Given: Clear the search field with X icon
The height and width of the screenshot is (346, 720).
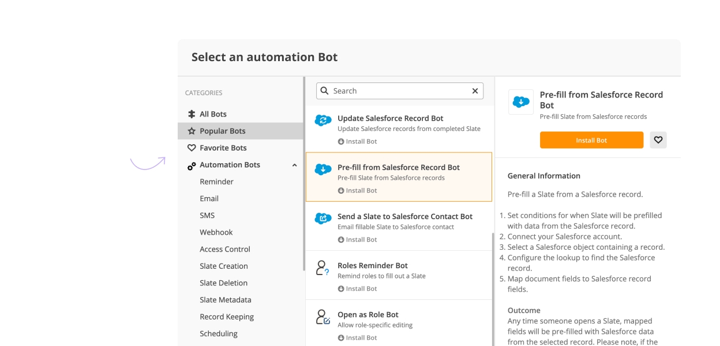Looking at the screenshot, I should pos(475,91).
